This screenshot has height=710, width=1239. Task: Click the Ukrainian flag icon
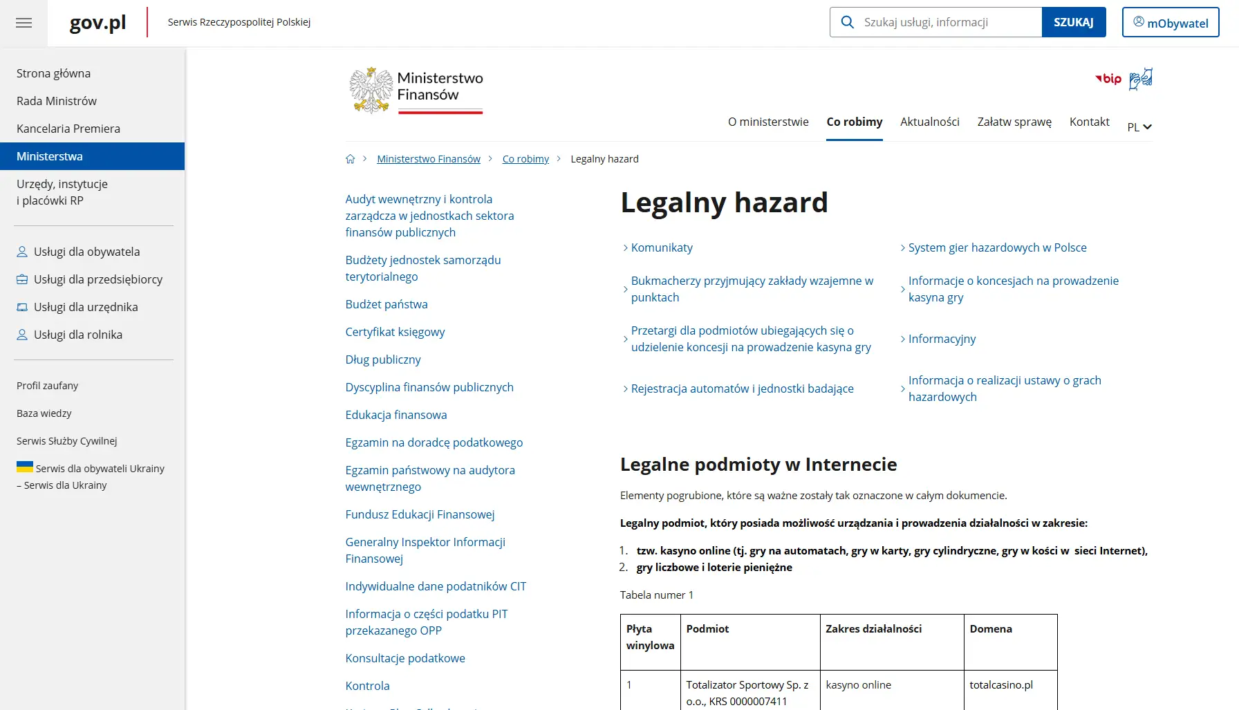25,467
